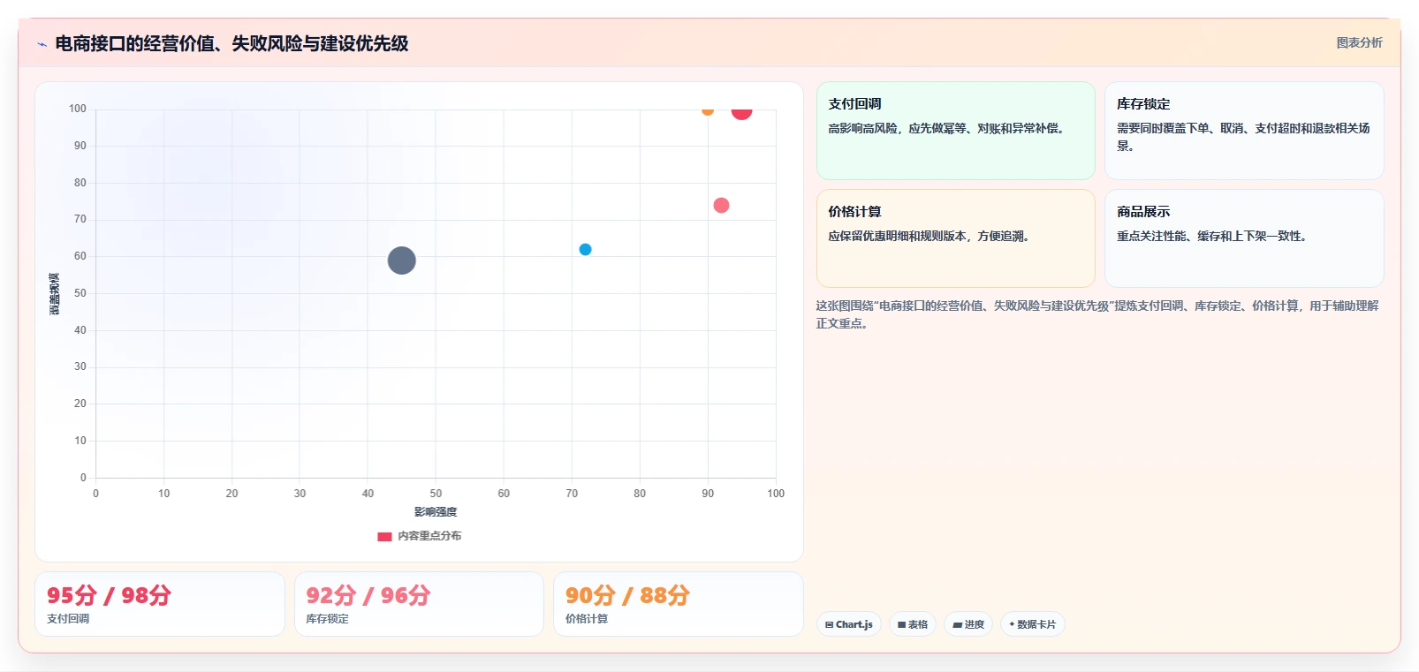Click the large gray bubble on chart
1419x672 pixels.
[x=402, y=260]
